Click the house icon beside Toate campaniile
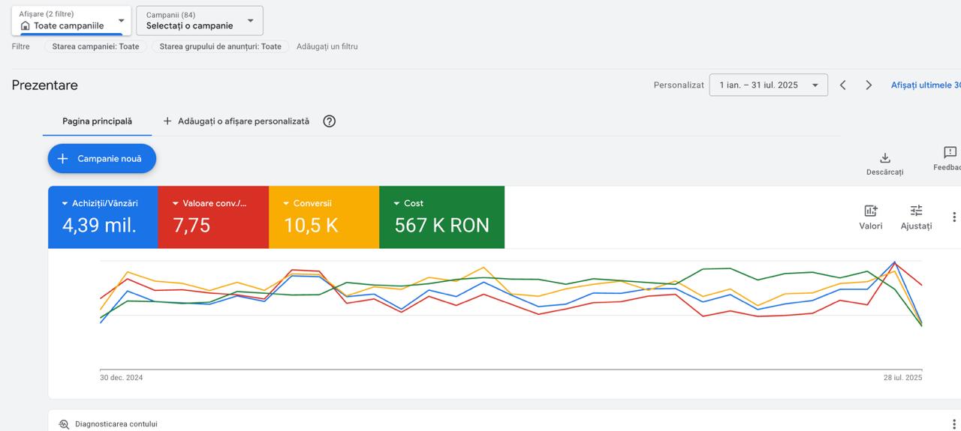961x431 pixels. coord(26,26)
